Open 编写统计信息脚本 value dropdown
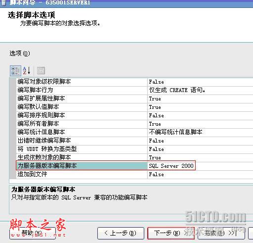 200,132
